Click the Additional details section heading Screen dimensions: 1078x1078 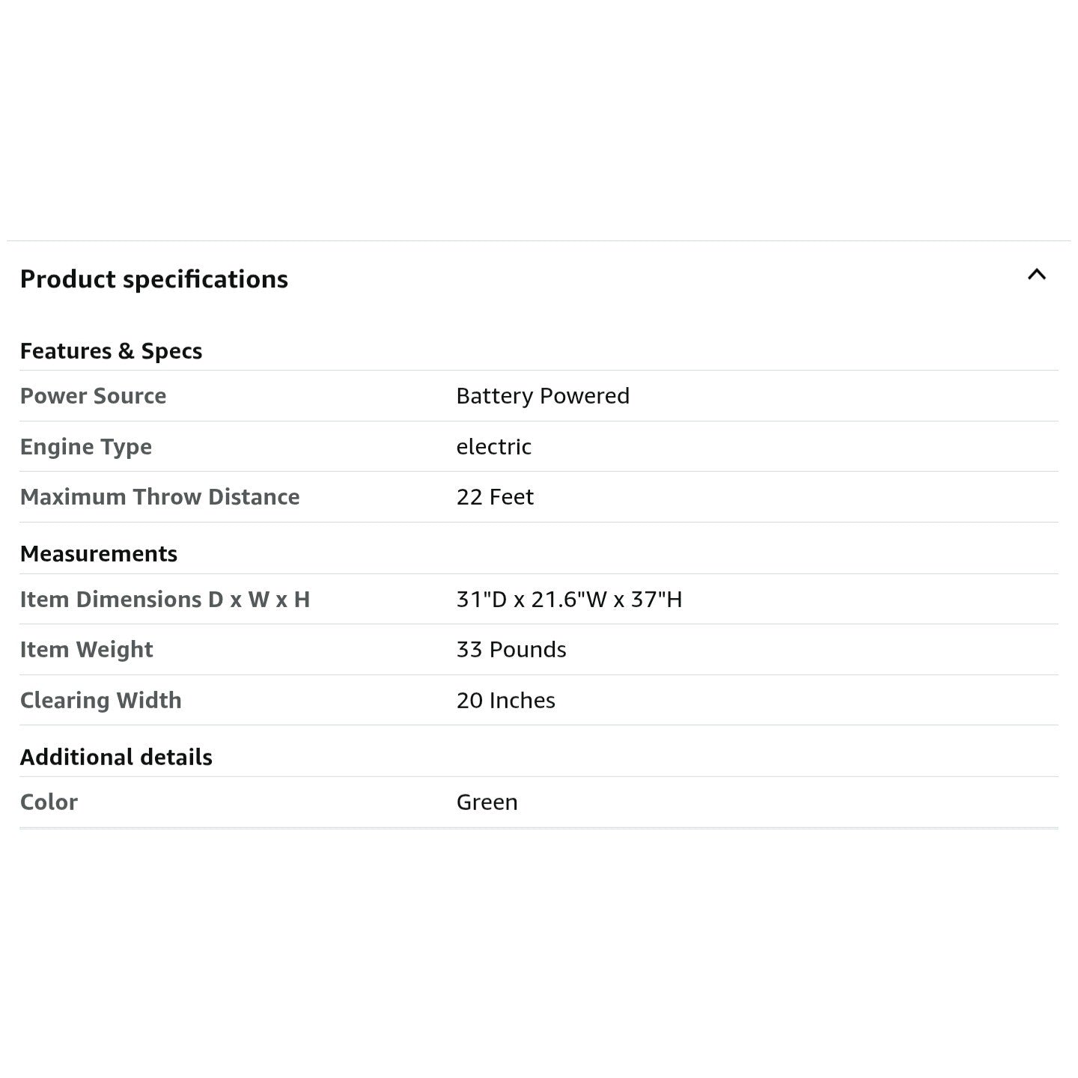pyautogui.click(x=116, y=758)
